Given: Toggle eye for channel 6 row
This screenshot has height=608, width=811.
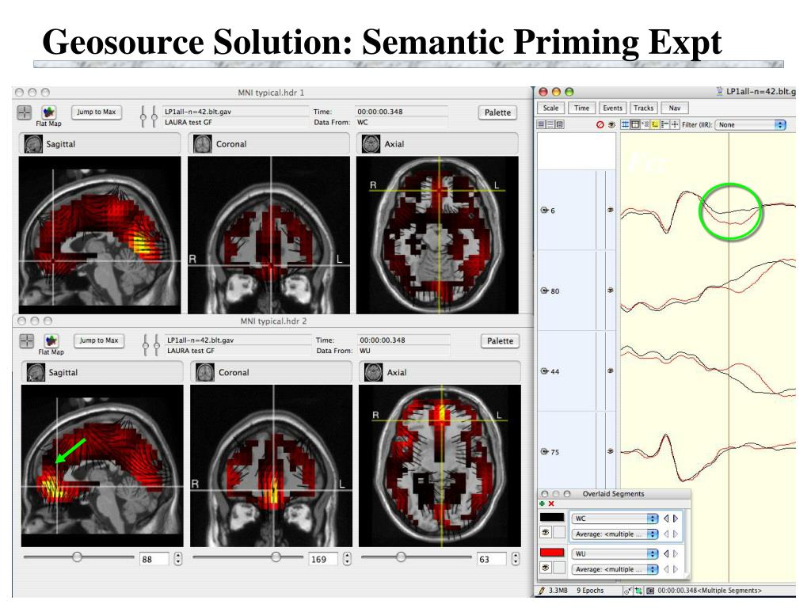Looking at the screenshot, I should [611, 210].
